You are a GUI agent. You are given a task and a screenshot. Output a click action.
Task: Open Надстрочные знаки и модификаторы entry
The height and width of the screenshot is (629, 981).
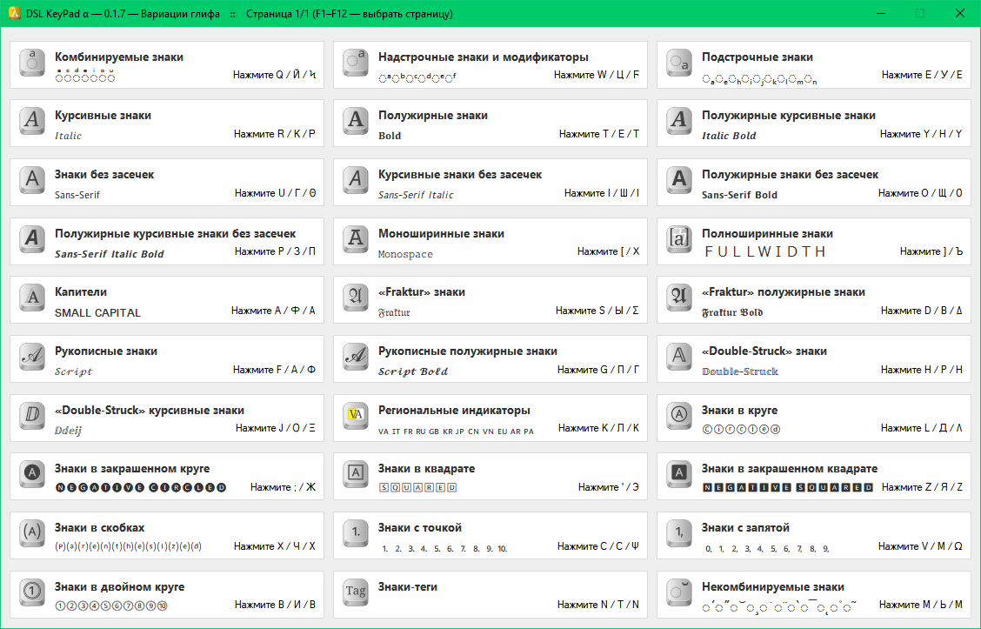pos(490,64)
